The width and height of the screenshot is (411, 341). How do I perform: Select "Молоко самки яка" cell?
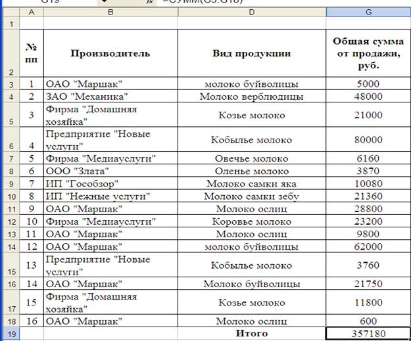tap(252, 183)
